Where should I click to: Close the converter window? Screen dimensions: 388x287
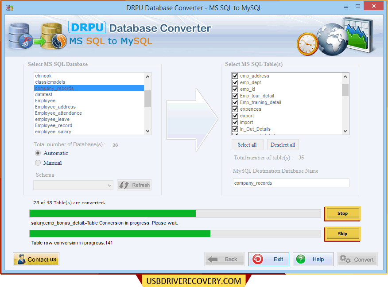[x=374, y=6]
